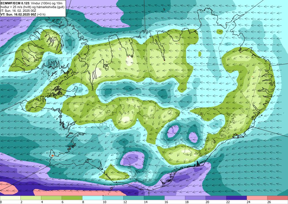The width and height of the screenshot is (288, 204).
Task: Click the legend scale label "18"
Action: pyautogui.click(x=187, y=202)
